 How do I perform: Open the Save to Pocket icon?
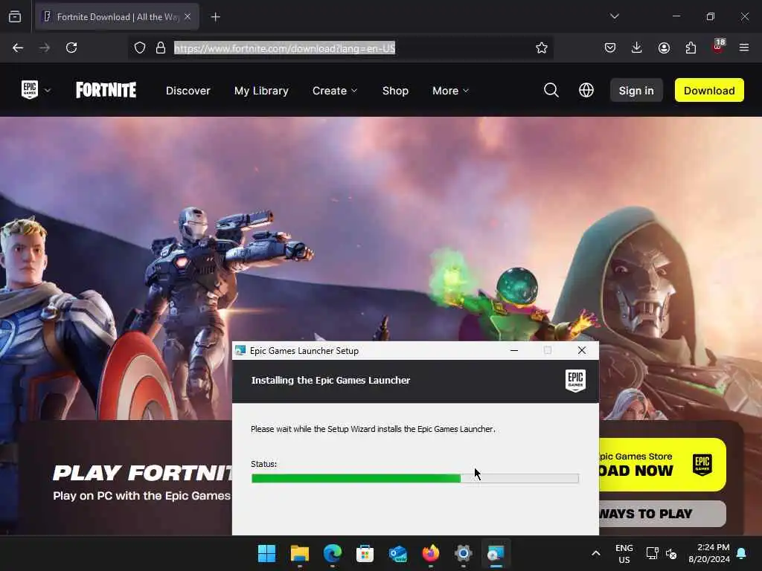pyautogui.click(x=610, y=48)
